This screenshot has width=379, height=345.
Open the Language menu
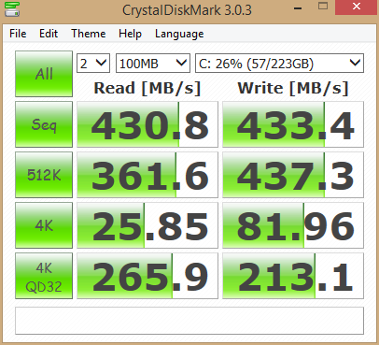(x=179, y=34)
